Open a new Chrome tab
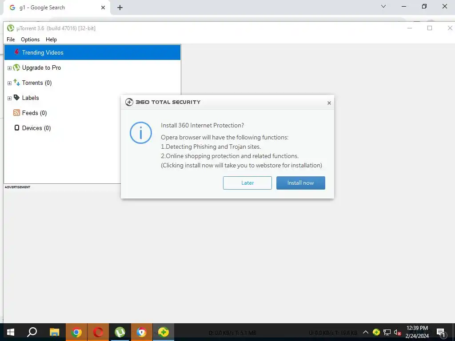This screenshot has width=455, height=341. (x=120, y=8)
